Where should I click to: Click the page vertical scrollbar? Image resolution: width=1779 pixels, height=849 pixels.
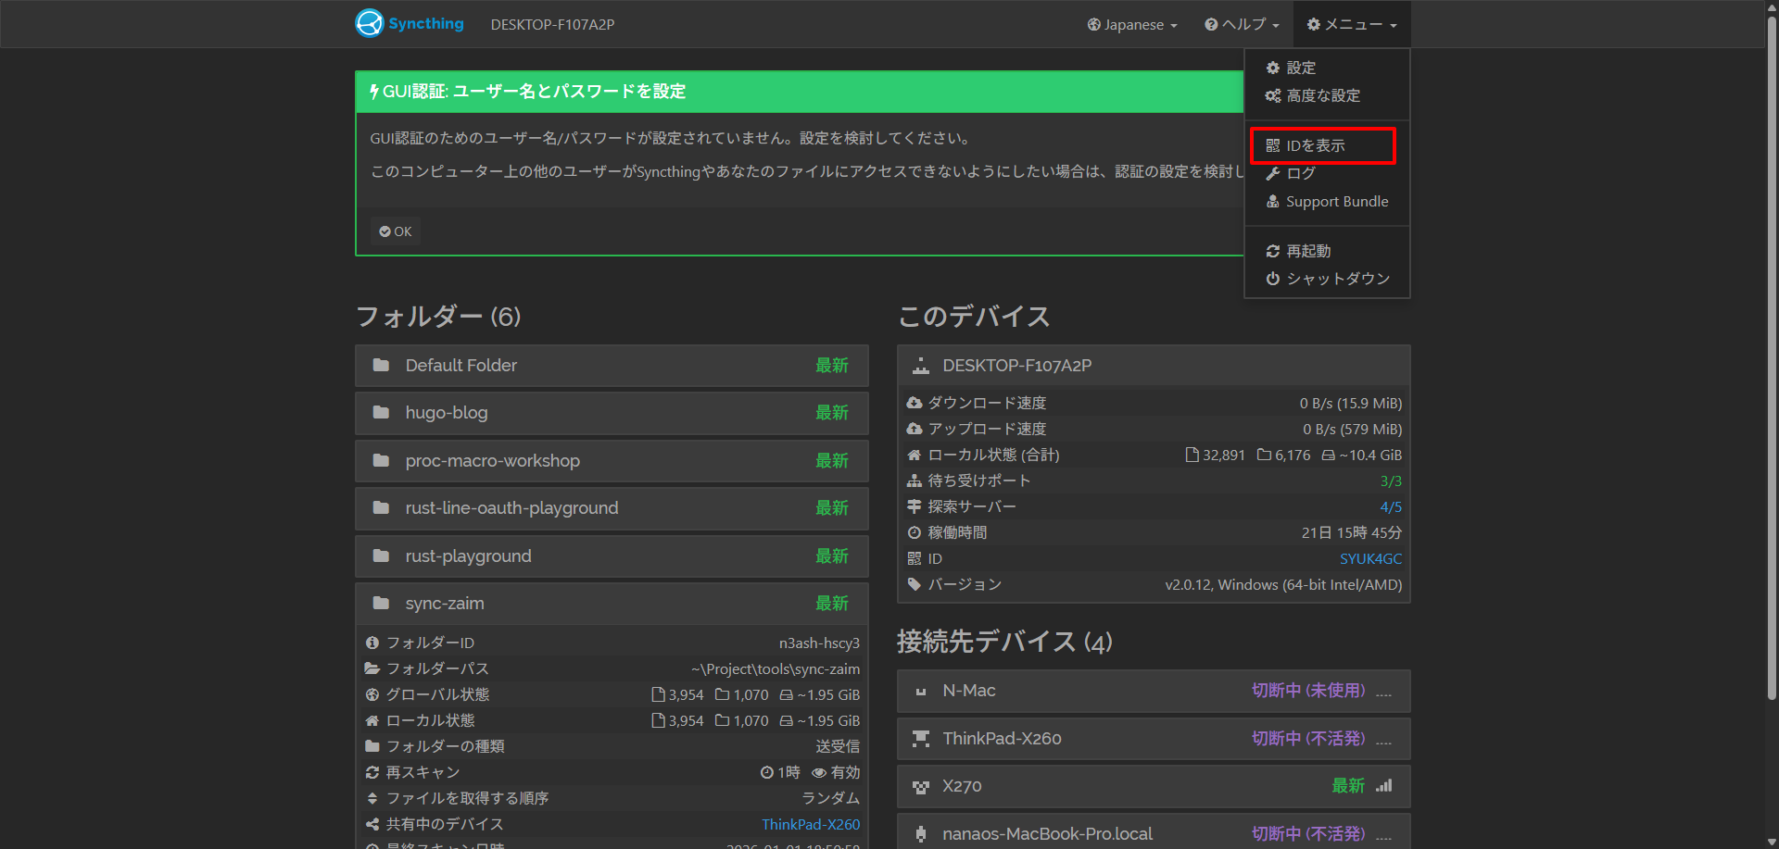1772,370
